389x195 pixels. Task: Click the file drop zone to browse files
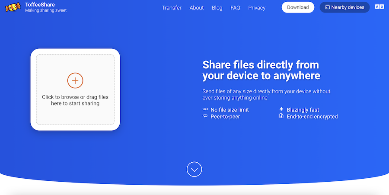[75, 90]
